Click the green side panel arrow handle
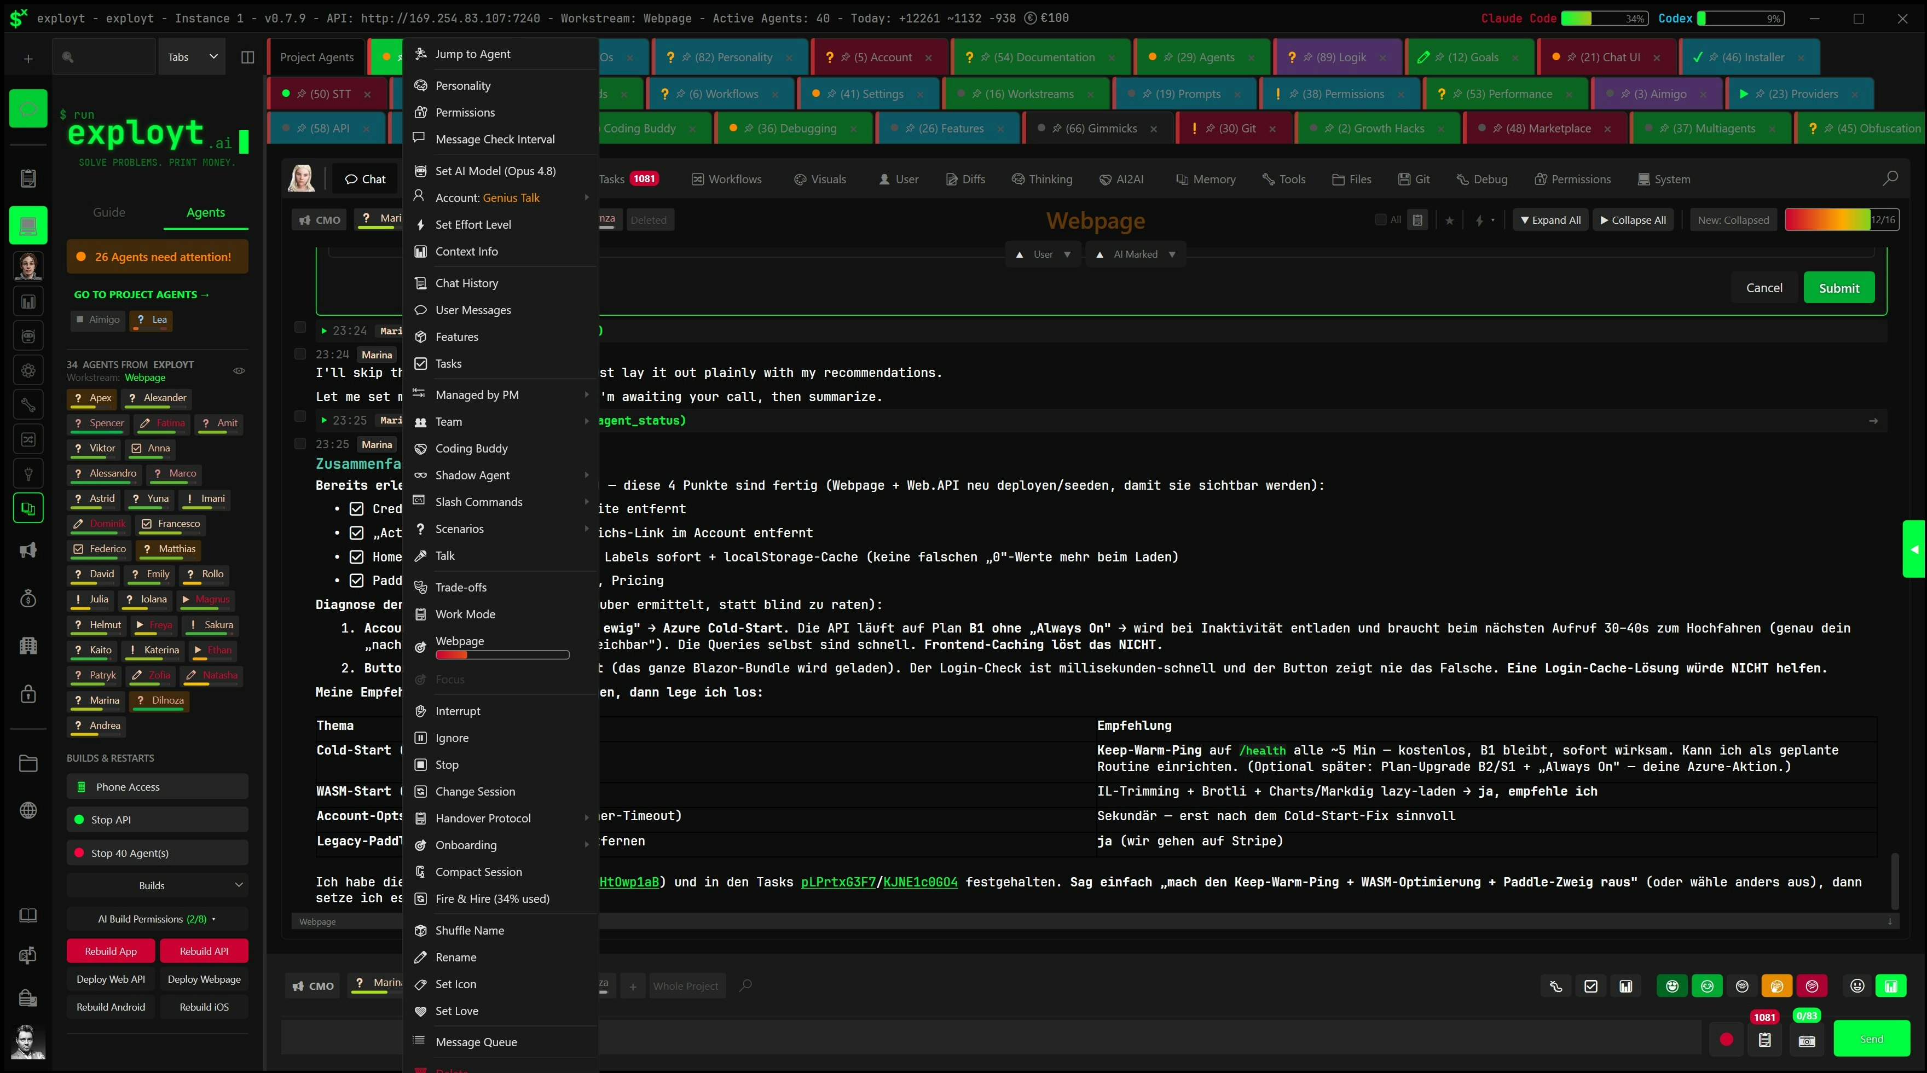This screenshot has height=1073, width=1927. coord(1914,549)
